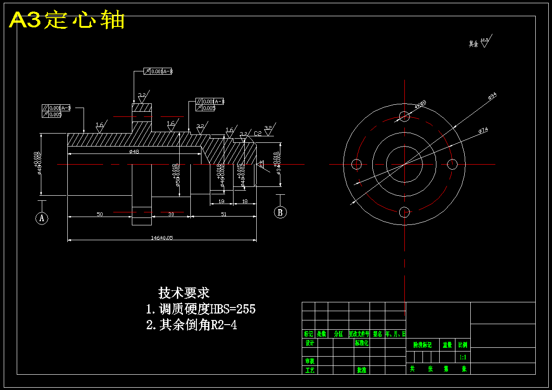Screen dimensions: 552x390
Task: Click the 'C2' chamfer annotation
Action: pyautogui.click(x=258, y=134)
